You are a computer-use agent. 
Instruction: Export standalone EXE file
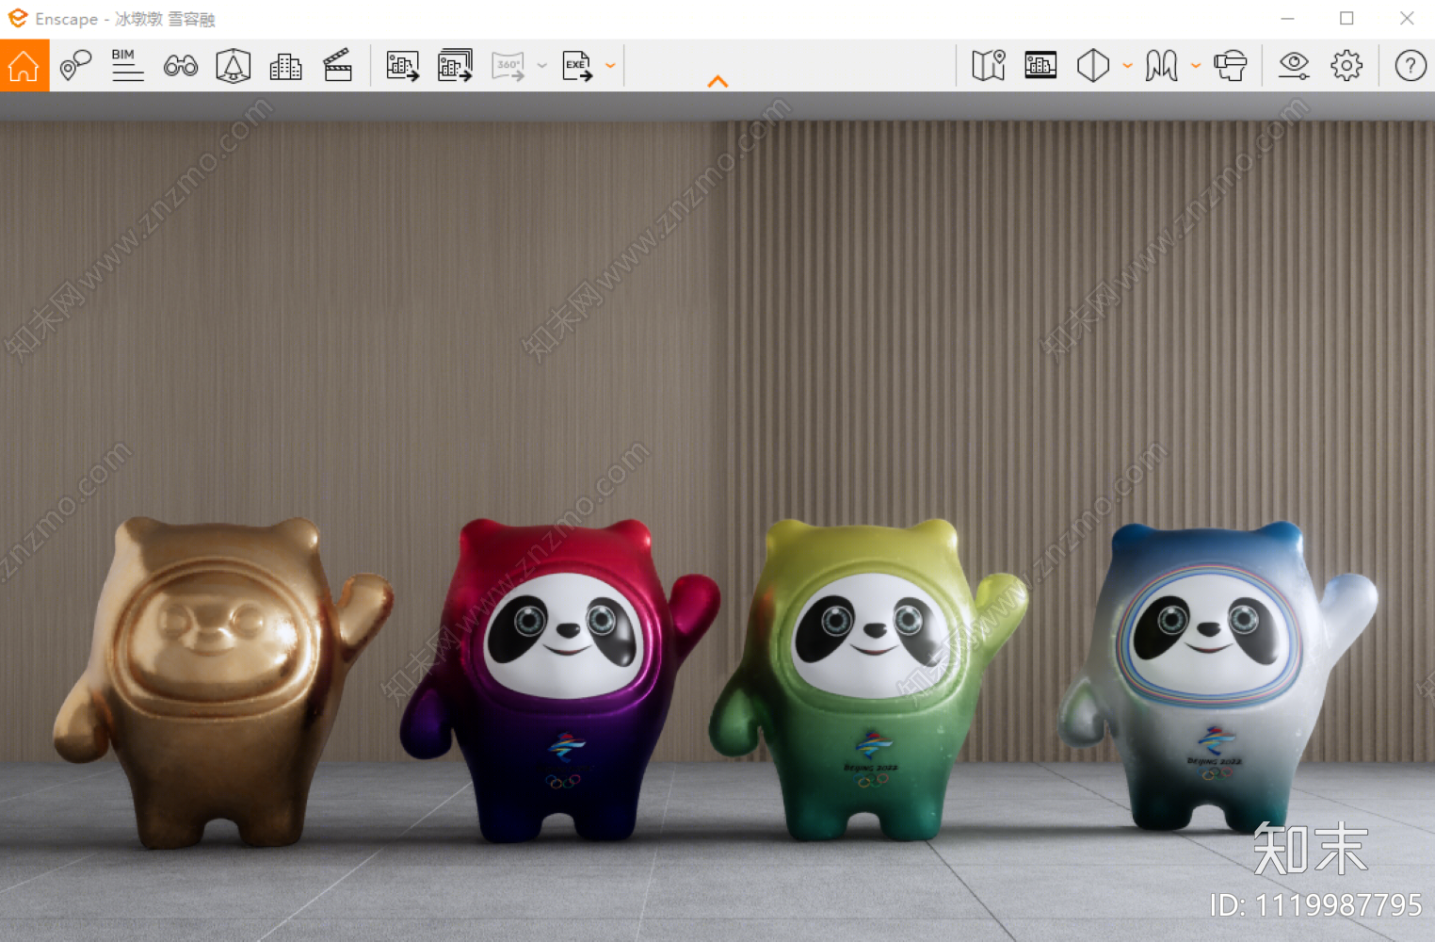(x=577, y=66)
